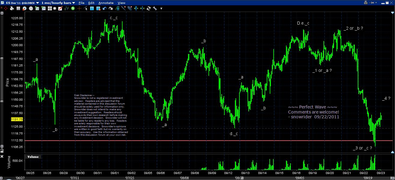Click the 500.0K volume axis label
395x180 pixels.
[x=18, y=161]
